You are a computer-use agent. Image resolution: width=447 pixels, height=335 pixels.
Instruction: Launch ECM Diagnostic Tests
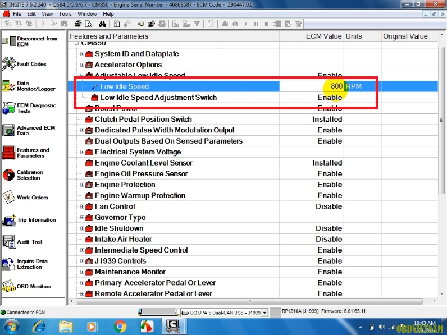pos(29,108)
